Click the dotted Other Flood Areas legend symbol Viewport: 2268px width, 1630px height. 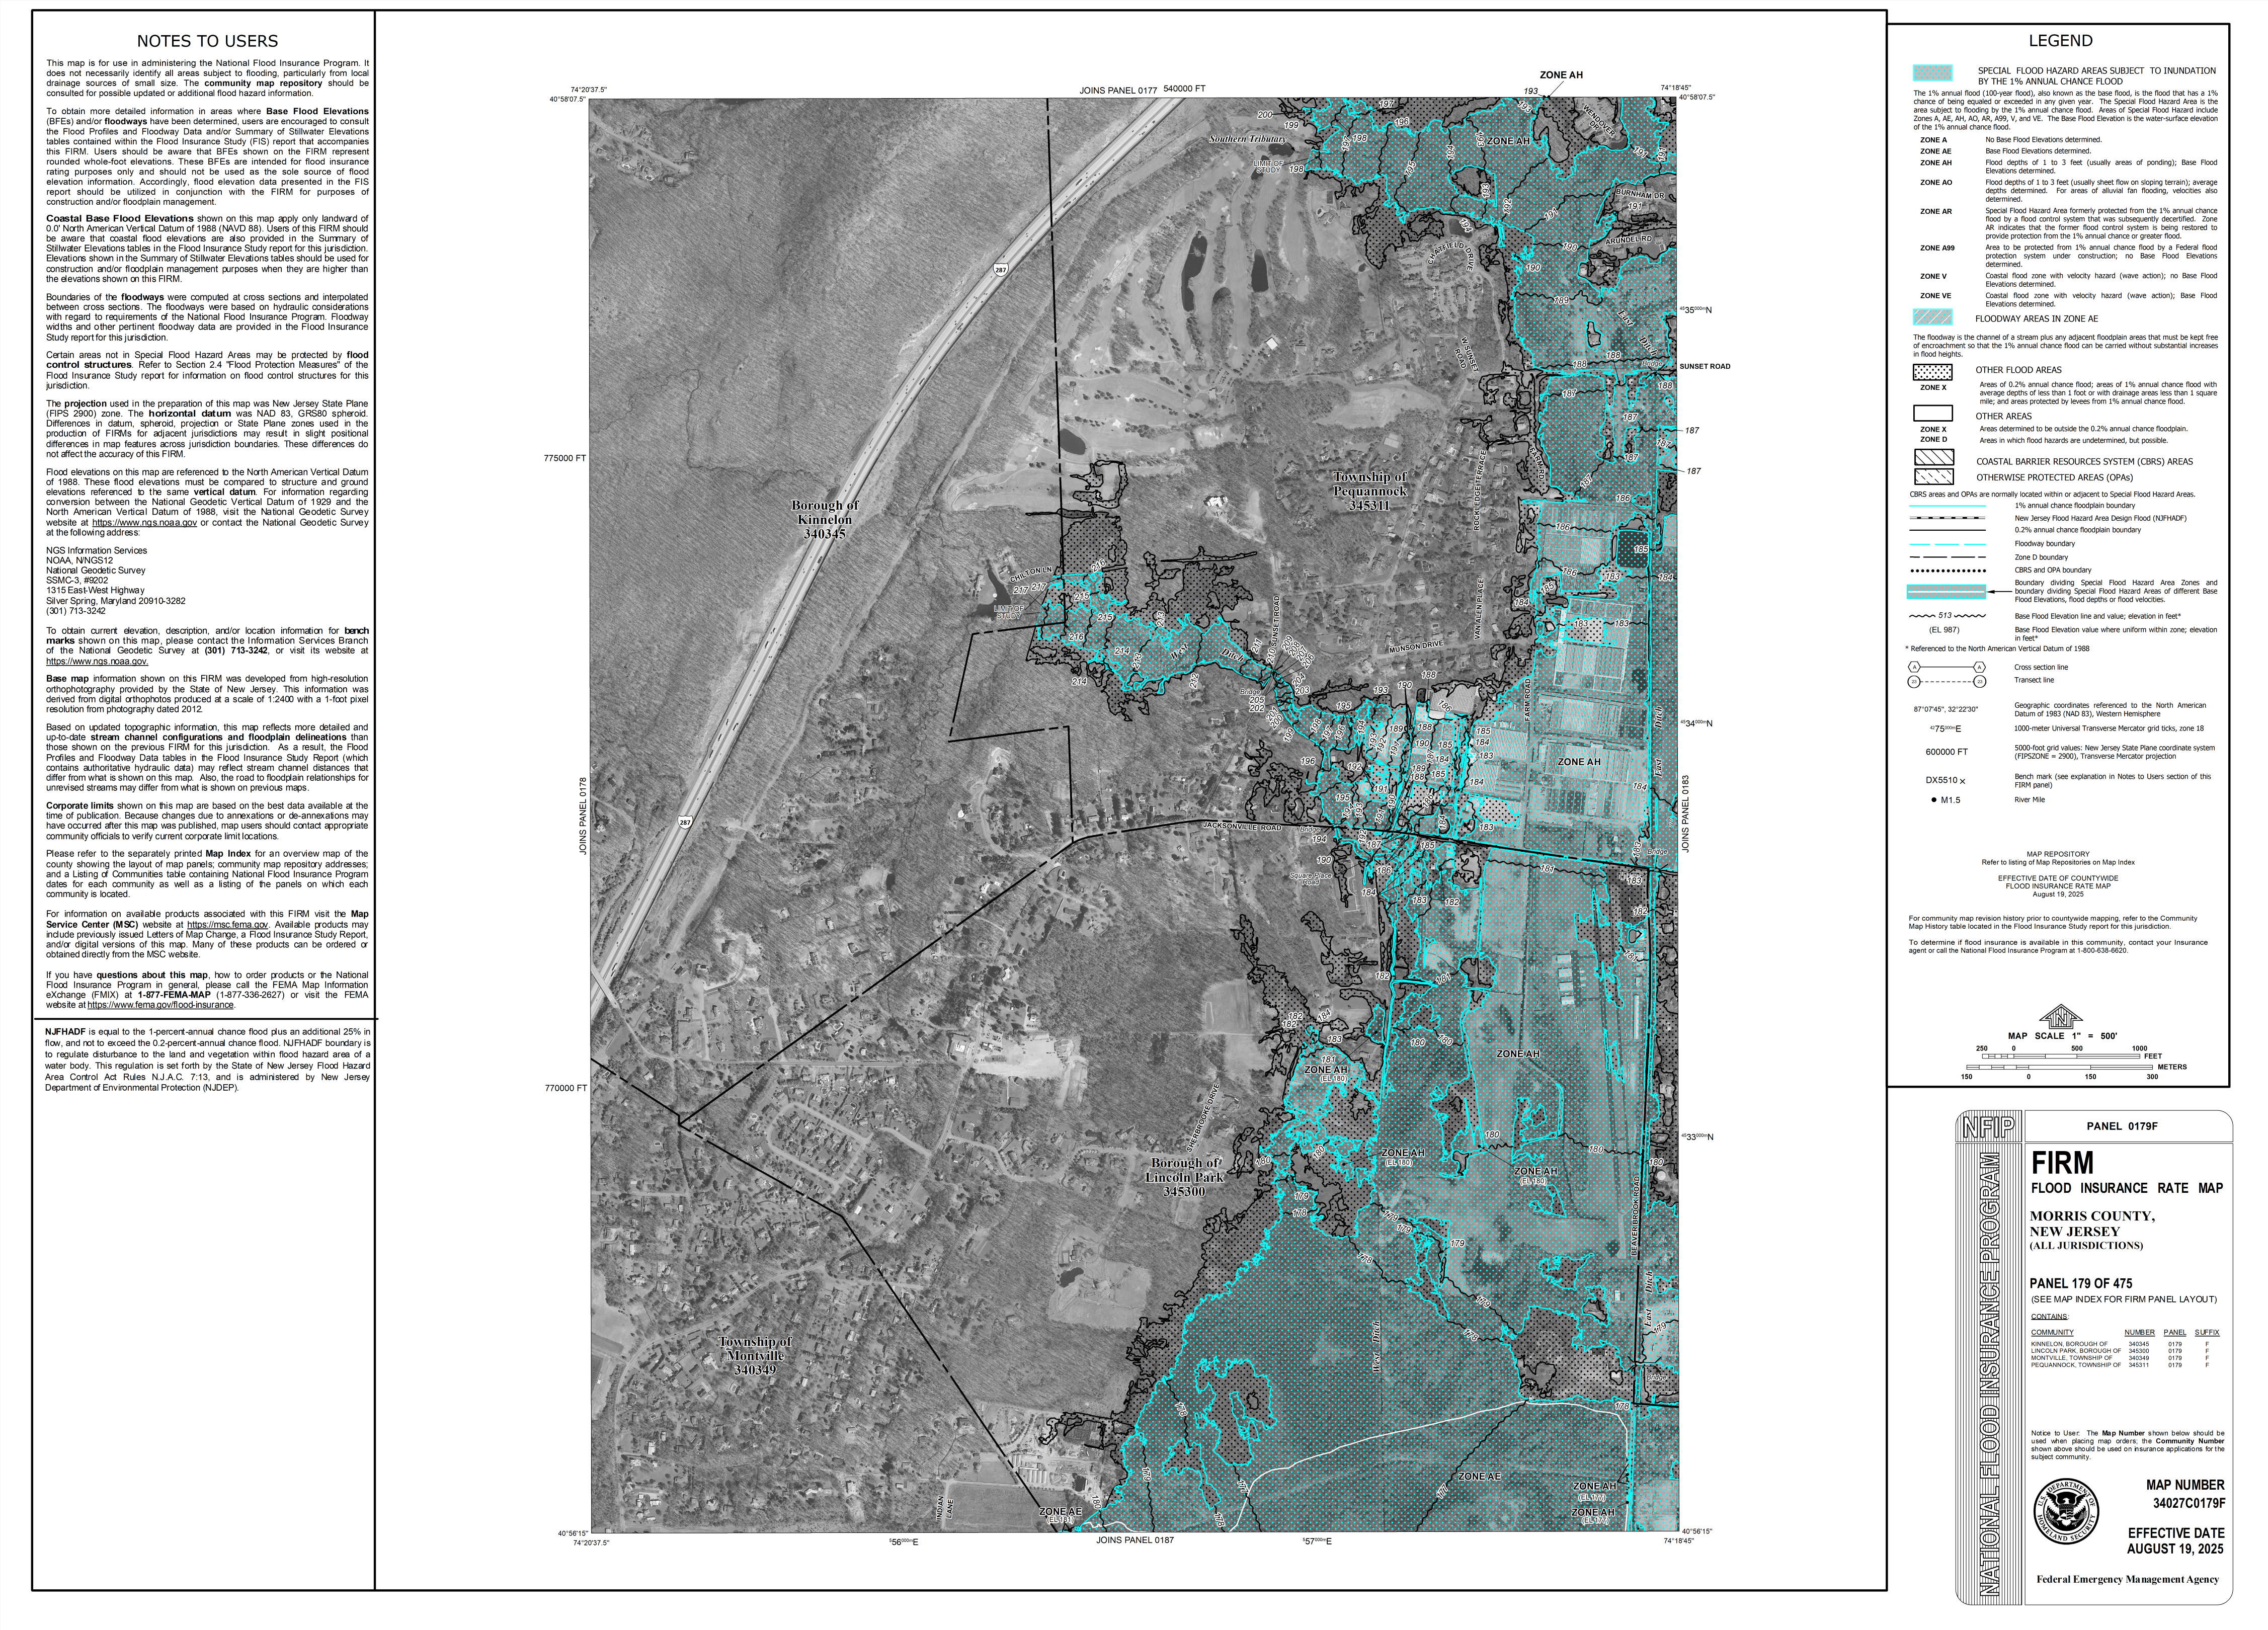click(1932, 372)
